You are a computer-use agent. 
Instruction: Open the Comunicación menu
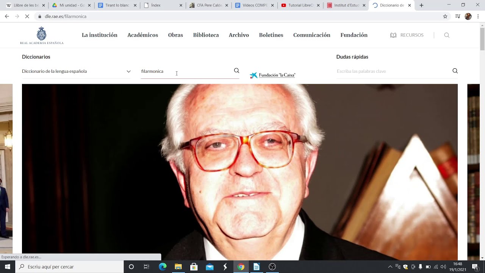coord(312,35)
